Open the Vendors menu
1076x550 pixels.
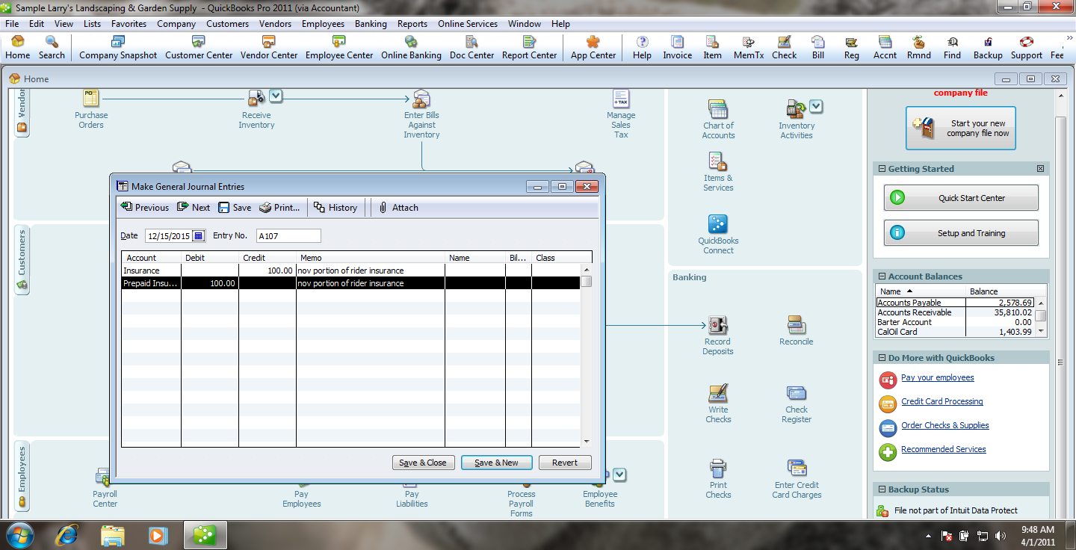click(275, 24)
